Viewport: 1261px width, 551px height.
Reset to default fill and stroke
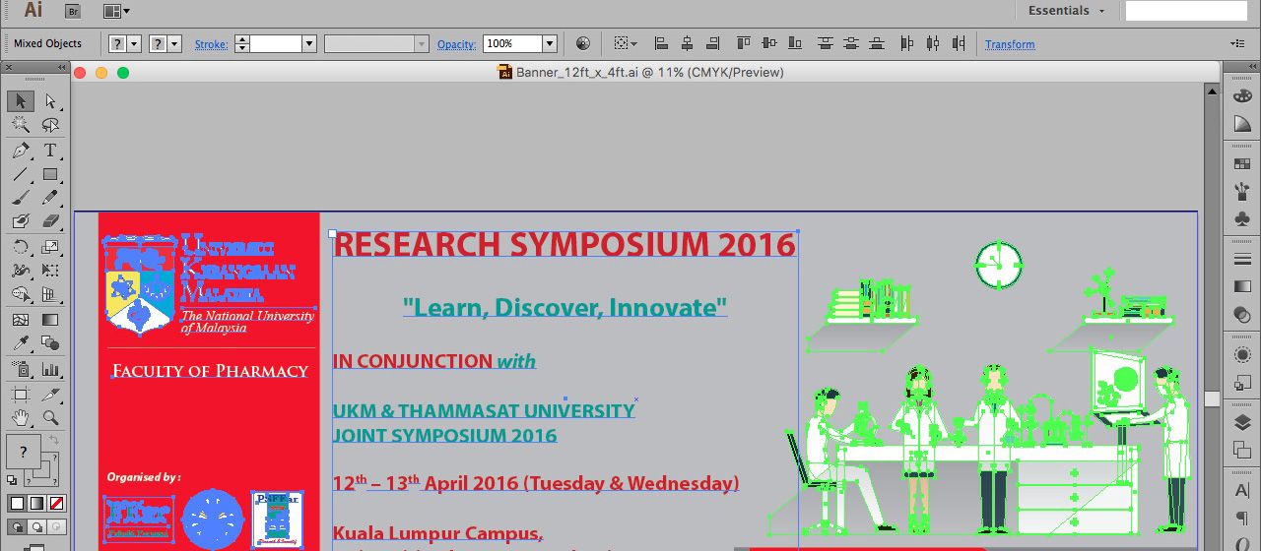[12, 480]
